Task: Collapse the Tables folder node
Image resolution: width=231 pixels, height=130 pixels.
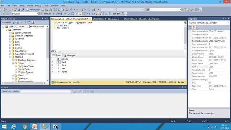Action: [13, 63]
